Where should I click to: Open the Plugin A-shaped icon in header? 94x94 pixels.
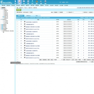click(x=37, y=1)
